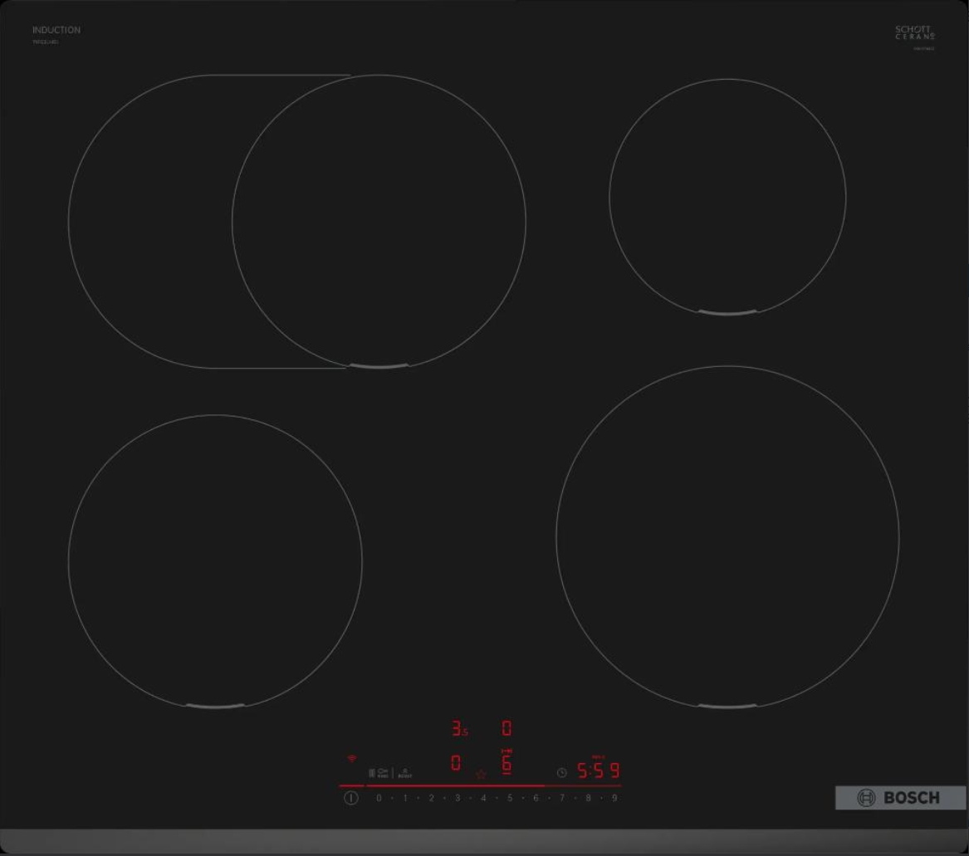
Task: Tap the Schott Ceran logo
Action: (914, 33)
